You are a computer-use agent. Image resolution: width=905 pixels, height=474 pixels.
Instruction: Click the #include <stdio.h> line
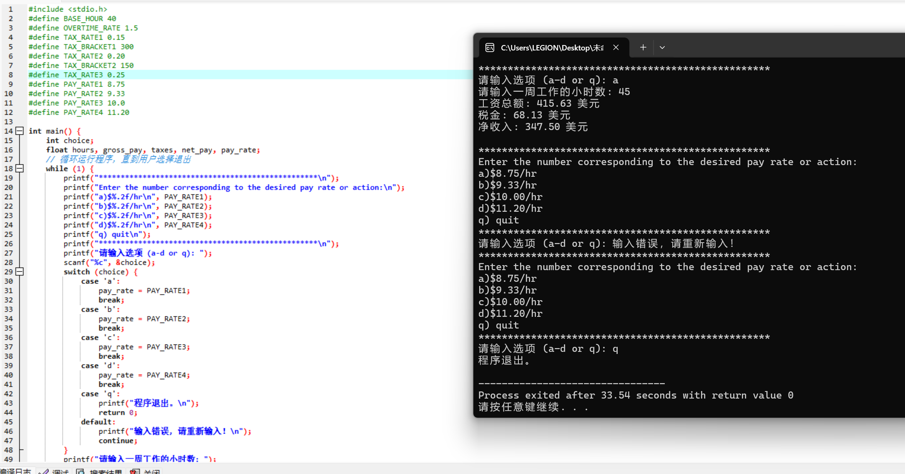[x=68, y=9]
